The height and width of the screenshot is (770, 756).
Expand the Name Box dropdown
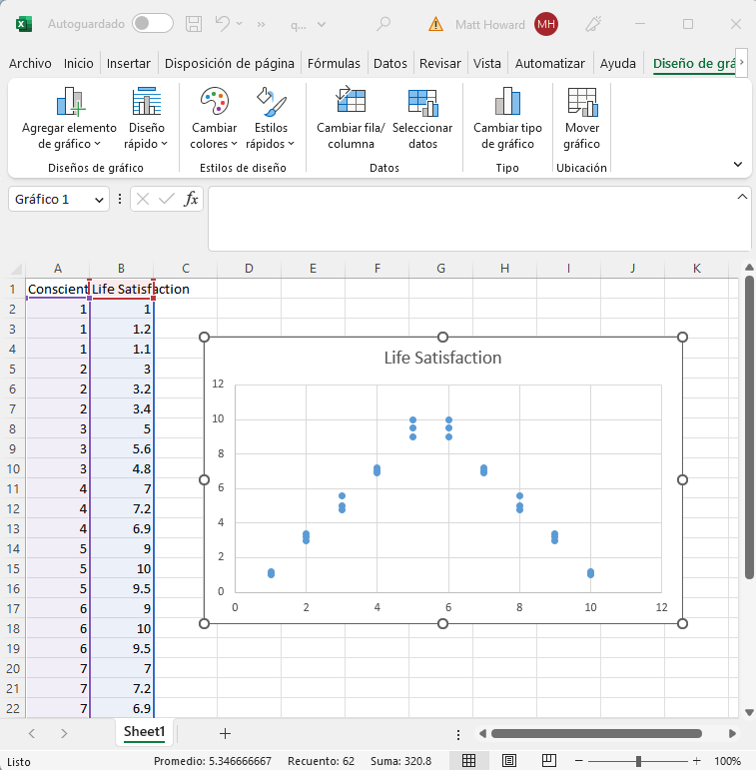(99, 200)
